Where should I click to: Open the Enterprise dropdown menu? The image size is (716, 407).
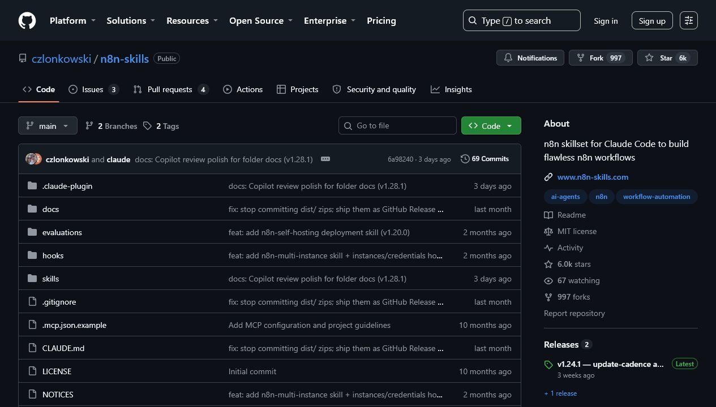(330, 21)
